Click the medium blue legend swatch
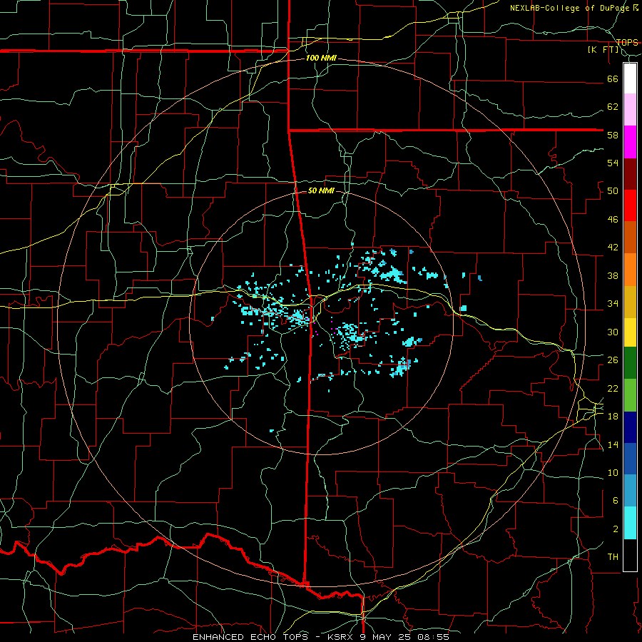Image resolution: width=642 pixels, height=642 pixels. (x=630, y=459)
